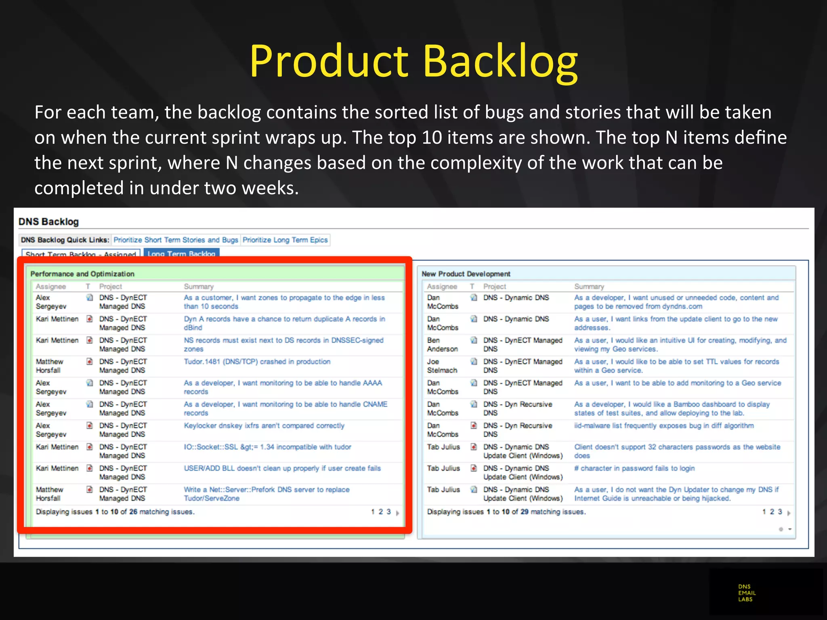Go to page 3 in Performance and Optimization
This screenshot has height=620, width=827.
(x=388, y=512)
